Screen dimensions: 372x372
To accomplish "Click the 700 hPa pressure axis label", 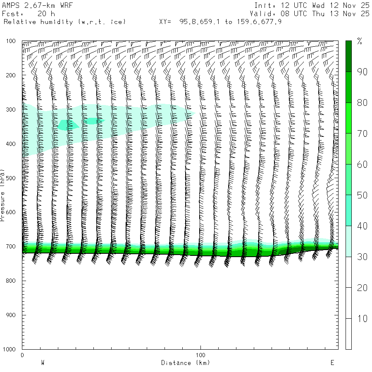I will tap(11, 246).
